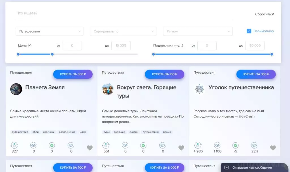This screenshot has width=290, height=172.
Task: Uncheck the Взаимопиар checkbox
Action: click(249, 31)
